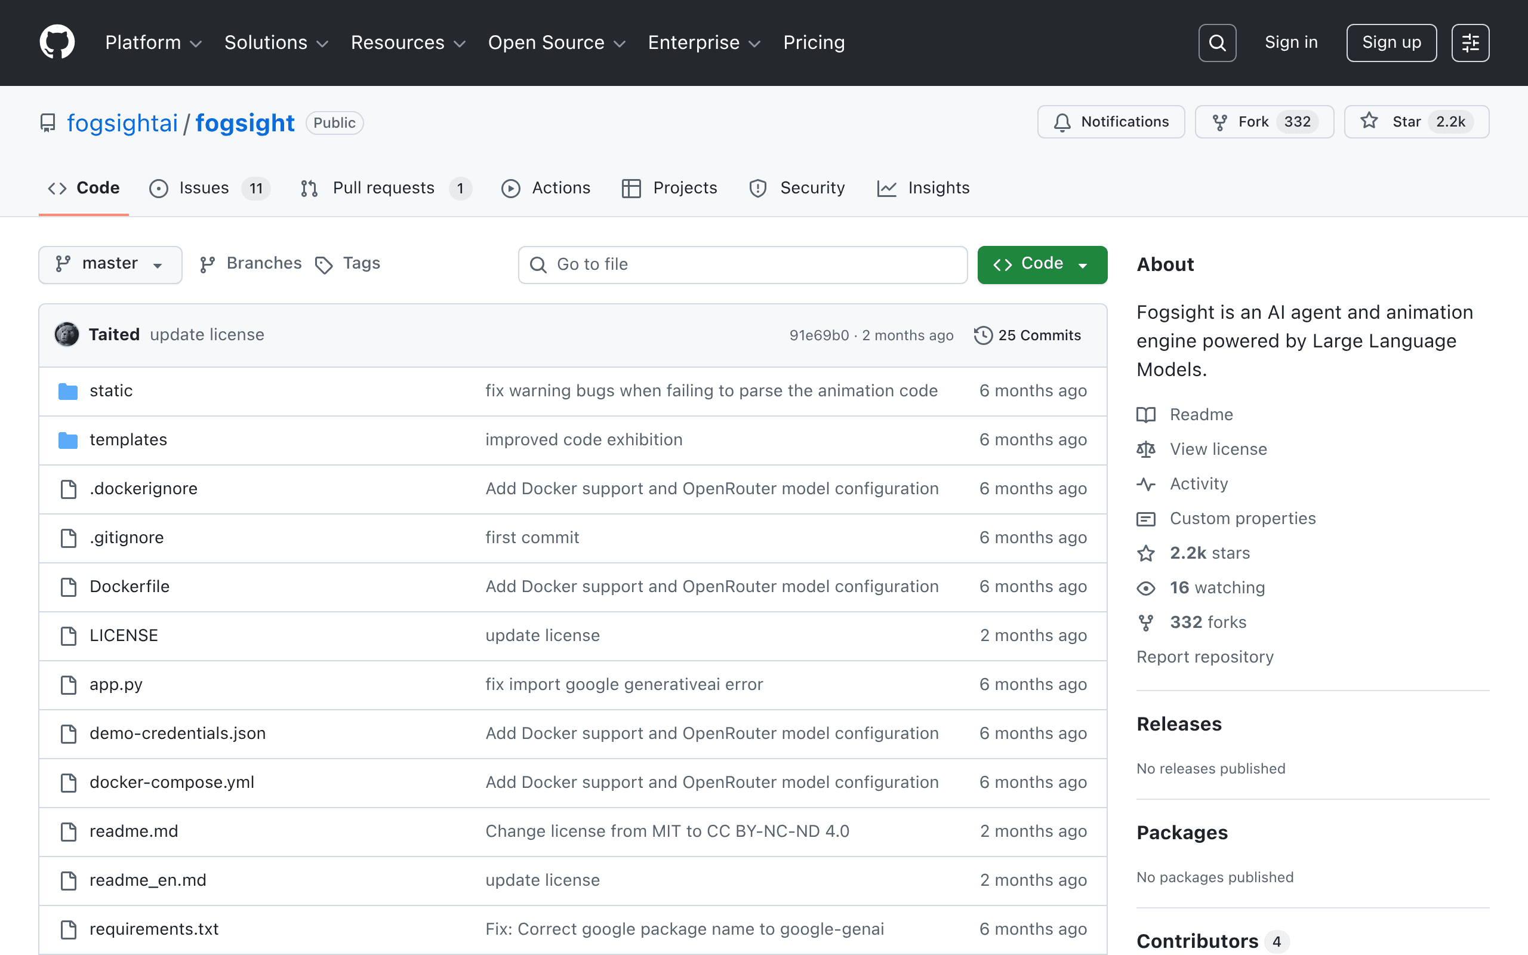Open Taited's avatar image
Image resolution: width=1528 pixels, height=955 pixels.
[67, 335]
